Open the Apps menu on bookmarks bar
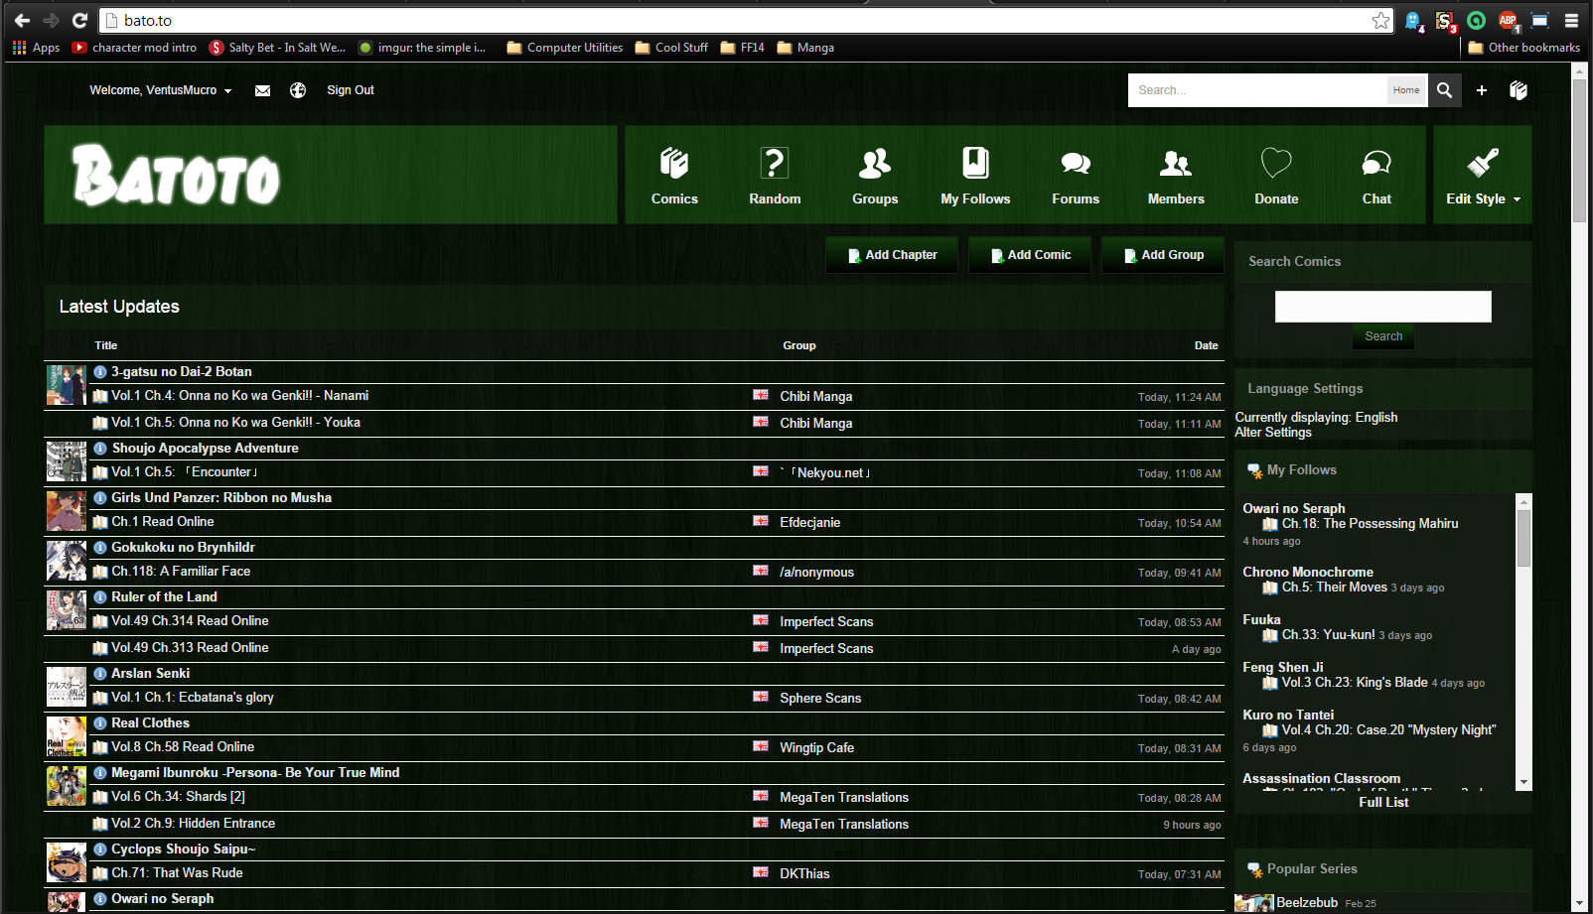This screenshot has width=1593, height=914. click(37, 47)
